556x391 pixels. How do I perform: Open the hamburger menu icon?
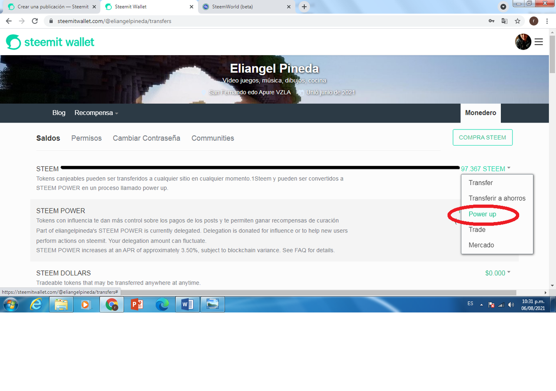point(539,42)
